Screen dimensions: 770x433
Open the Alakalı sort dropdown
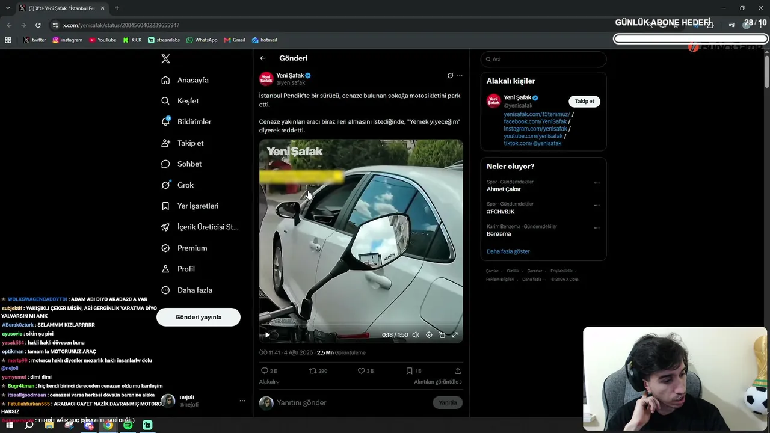point(269,382)
